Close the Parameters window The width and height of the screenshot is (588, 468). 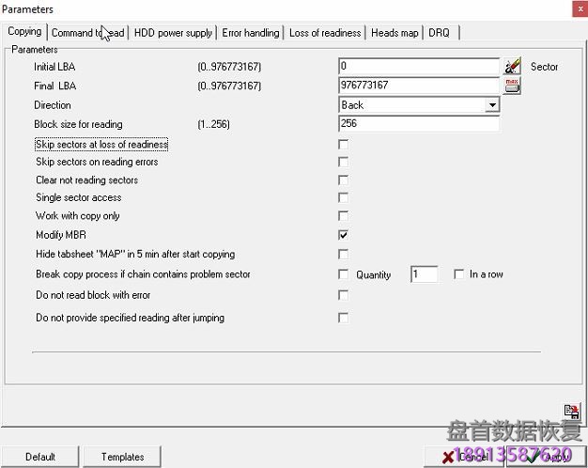[574, 9]
